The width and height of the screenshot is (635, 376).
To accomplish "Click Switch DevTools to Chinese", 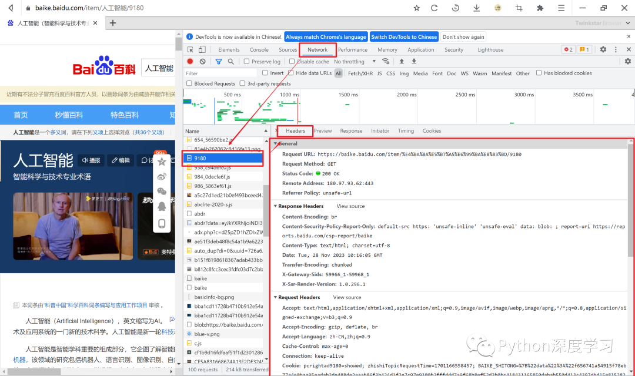I will tap(404, 37).
